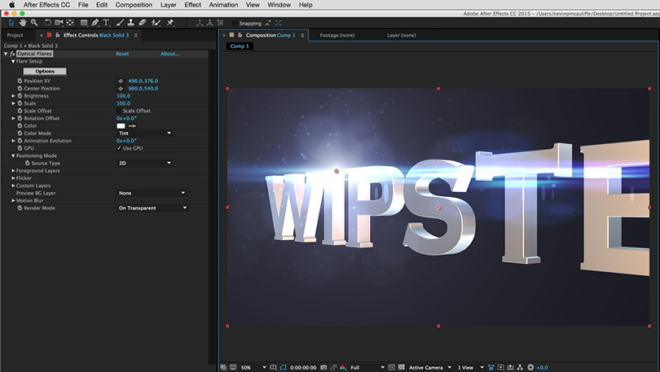Viewport: 660px width, 372px height.
Task: Select the Type text tool
Action: pyautogui.click(x=107, y=23)
